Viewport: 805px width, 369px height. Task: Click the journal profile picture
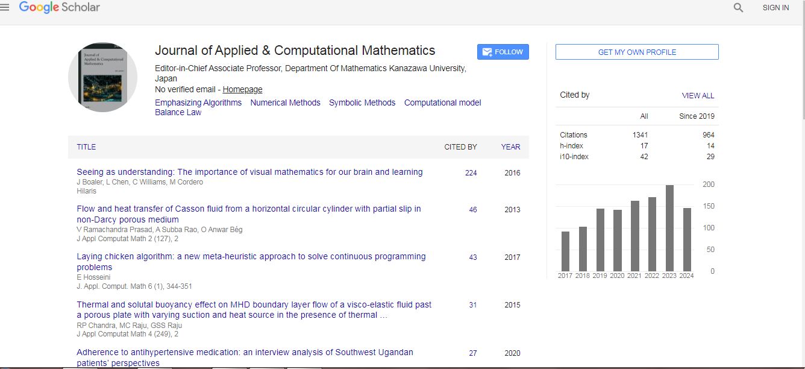click(102, 77)
